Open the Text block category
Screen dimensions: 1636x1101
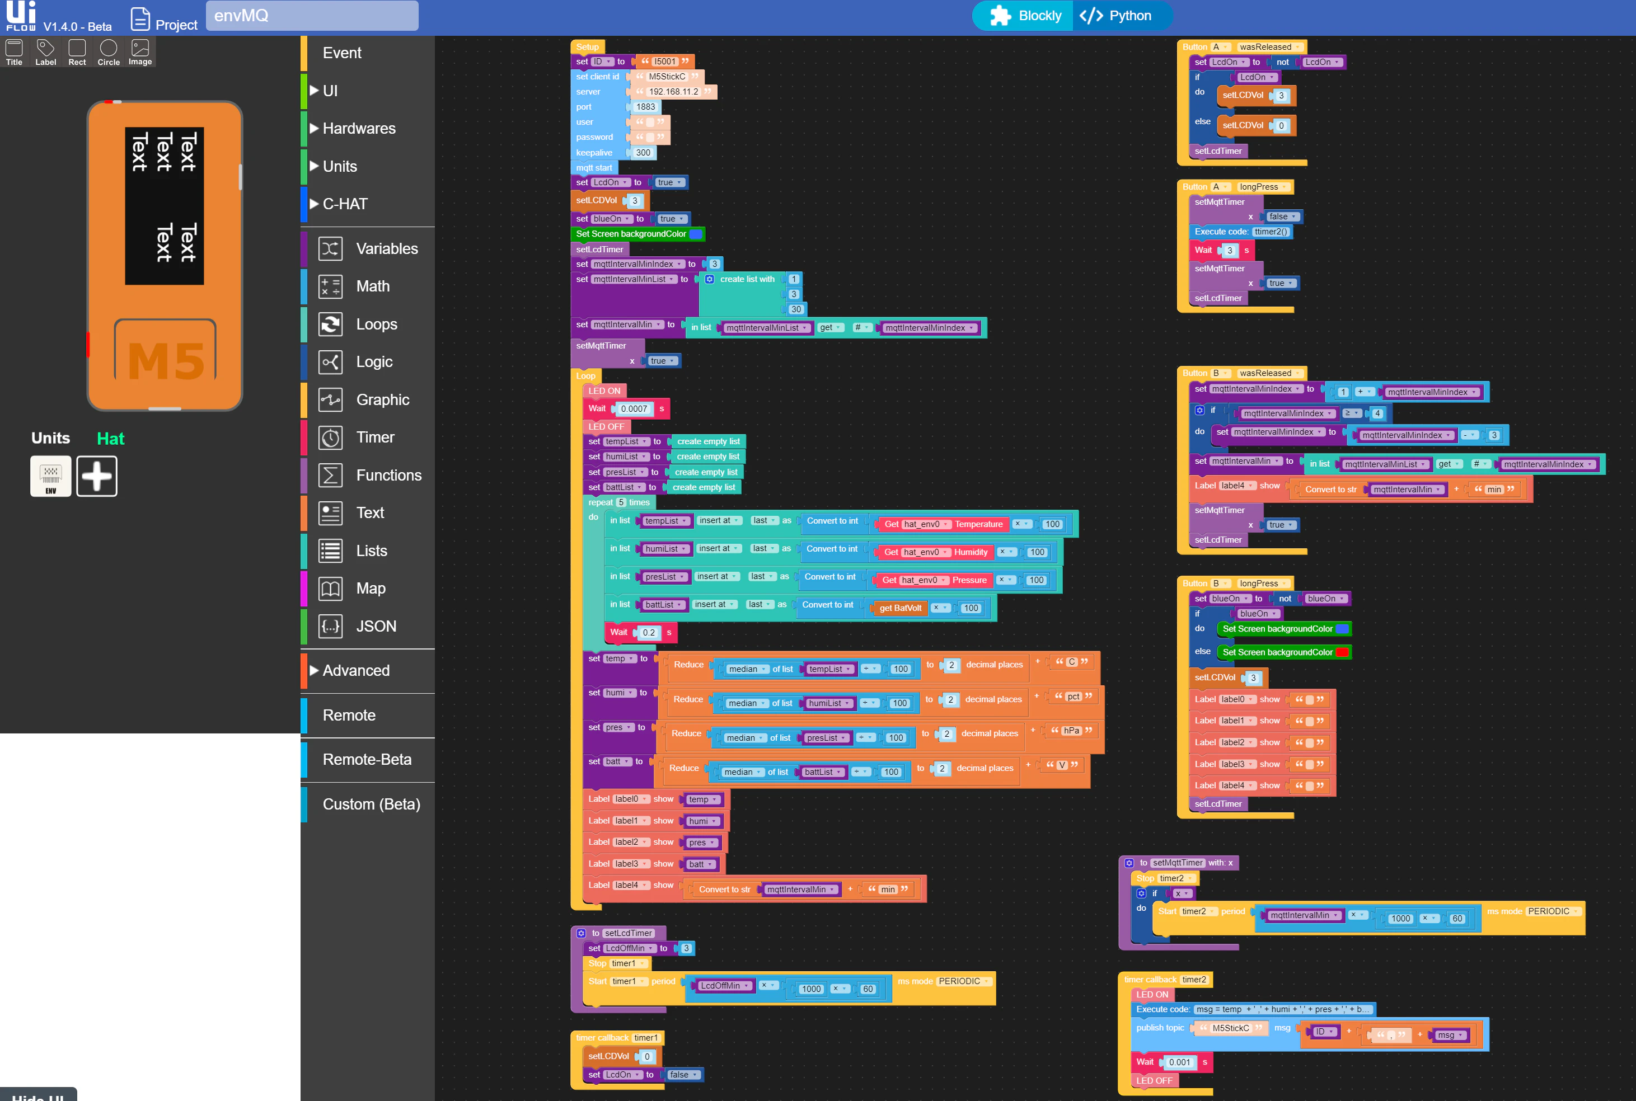[368, 512]
